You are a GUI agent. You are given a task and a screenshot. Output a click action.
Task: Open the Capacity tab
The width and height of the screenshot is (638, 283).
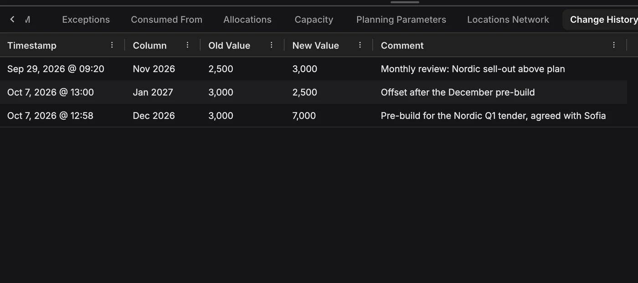[314, 20]
